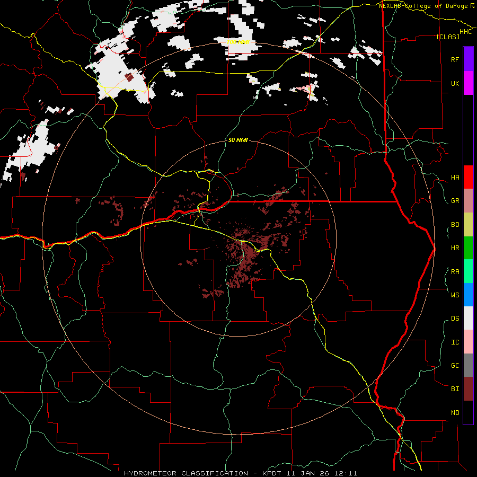Screen dimensions: 477x477
Task: Click the UK legend label
Action: click(455, 83)
